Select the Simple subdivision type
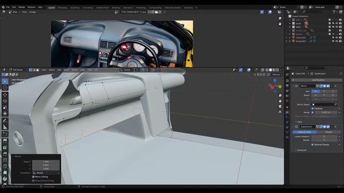The image size is (344, 193). click(x=328, y=132)
